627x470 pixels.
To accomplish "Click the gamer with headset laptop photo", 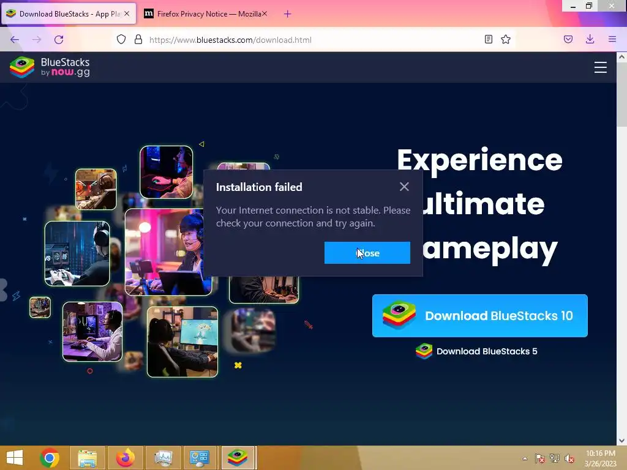I will tap(168, 252).
